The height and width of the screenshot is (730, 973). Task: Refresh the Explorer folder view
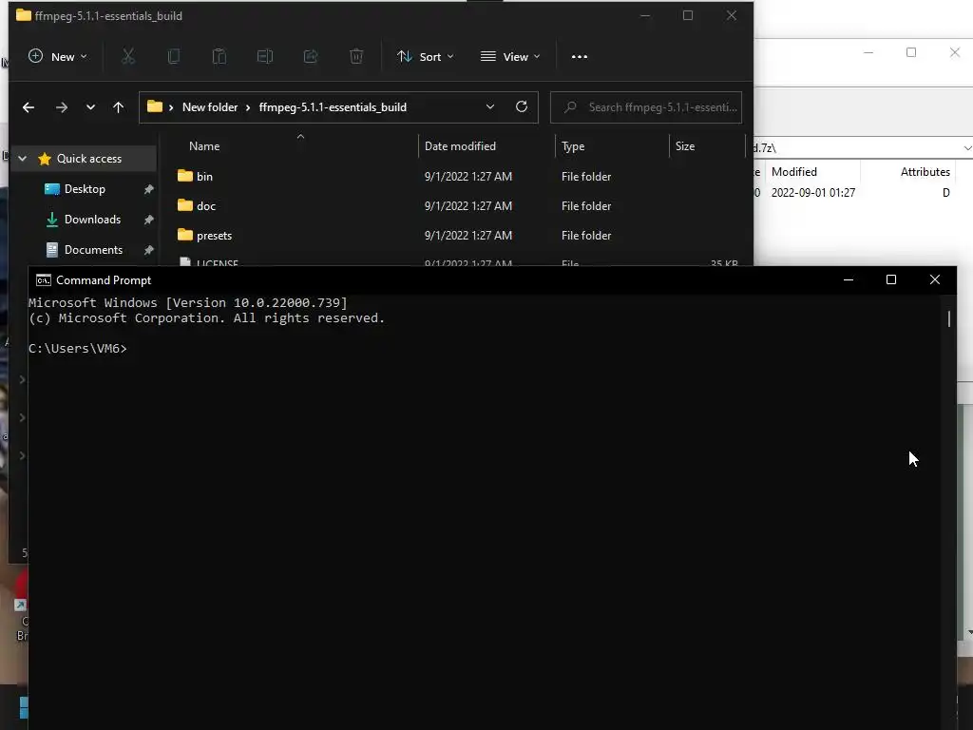coord(522,106)
